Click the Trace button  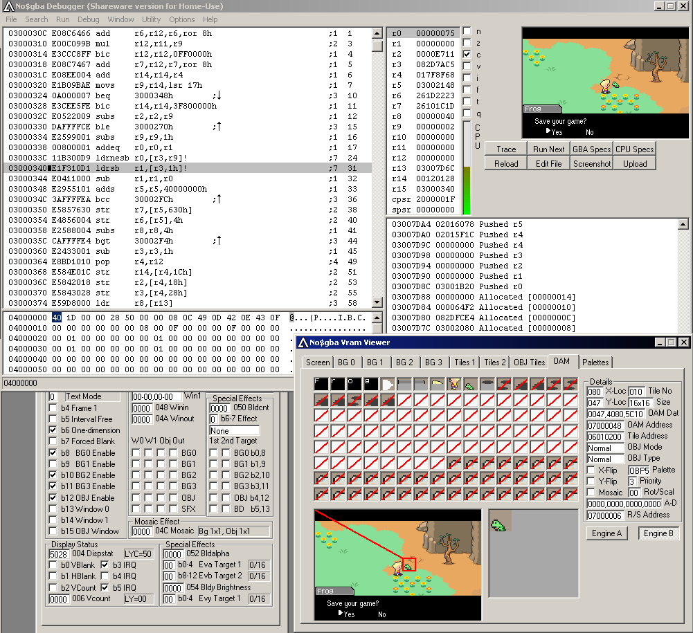pos(506,149)
